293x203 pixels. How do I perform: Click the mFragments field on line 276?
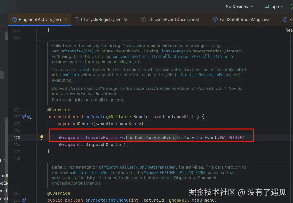click(70, 145)
